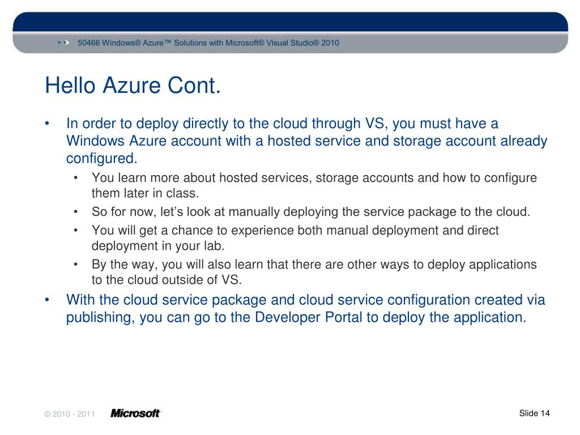The height and width of the screenshot is (435, 580).
Task: Select the bullet starting 'In order to deploy directly'
Action: (x=306, y=141)
